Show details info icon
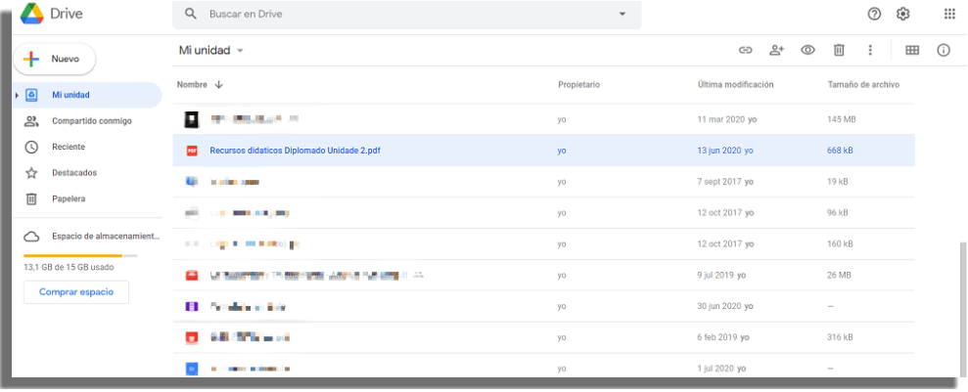968x392 pixels. tap(944, 51)
